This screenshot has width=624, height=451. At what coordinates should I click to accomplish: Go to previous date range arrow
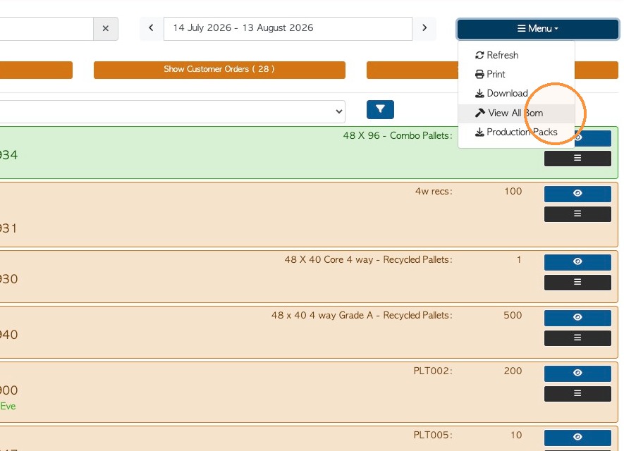tap(151, 28)
